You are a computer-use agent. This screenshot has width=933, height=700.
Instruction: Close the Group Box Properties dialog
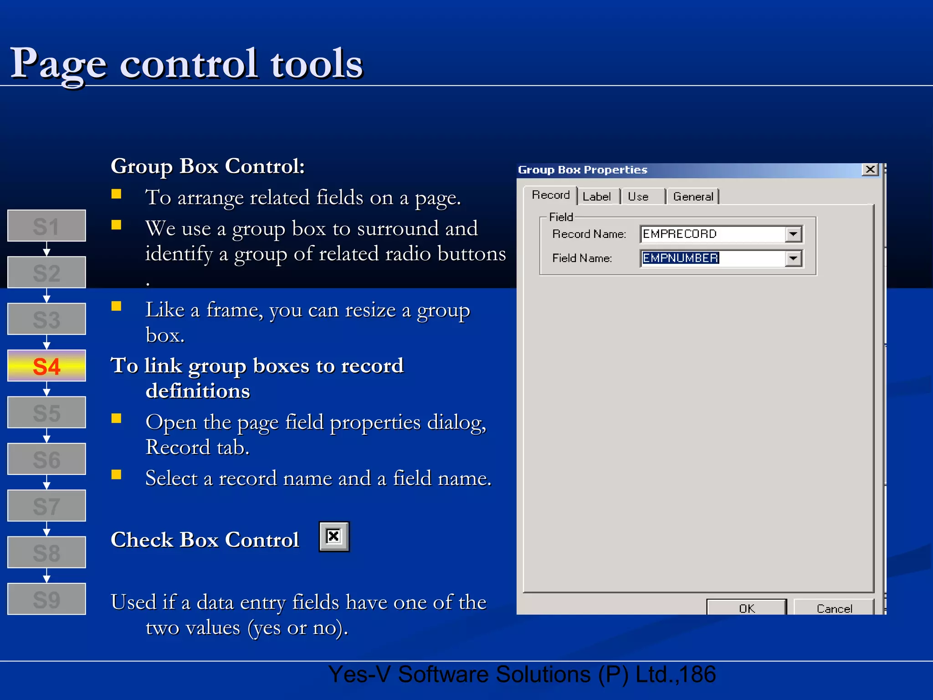click(x=870, y=170)
